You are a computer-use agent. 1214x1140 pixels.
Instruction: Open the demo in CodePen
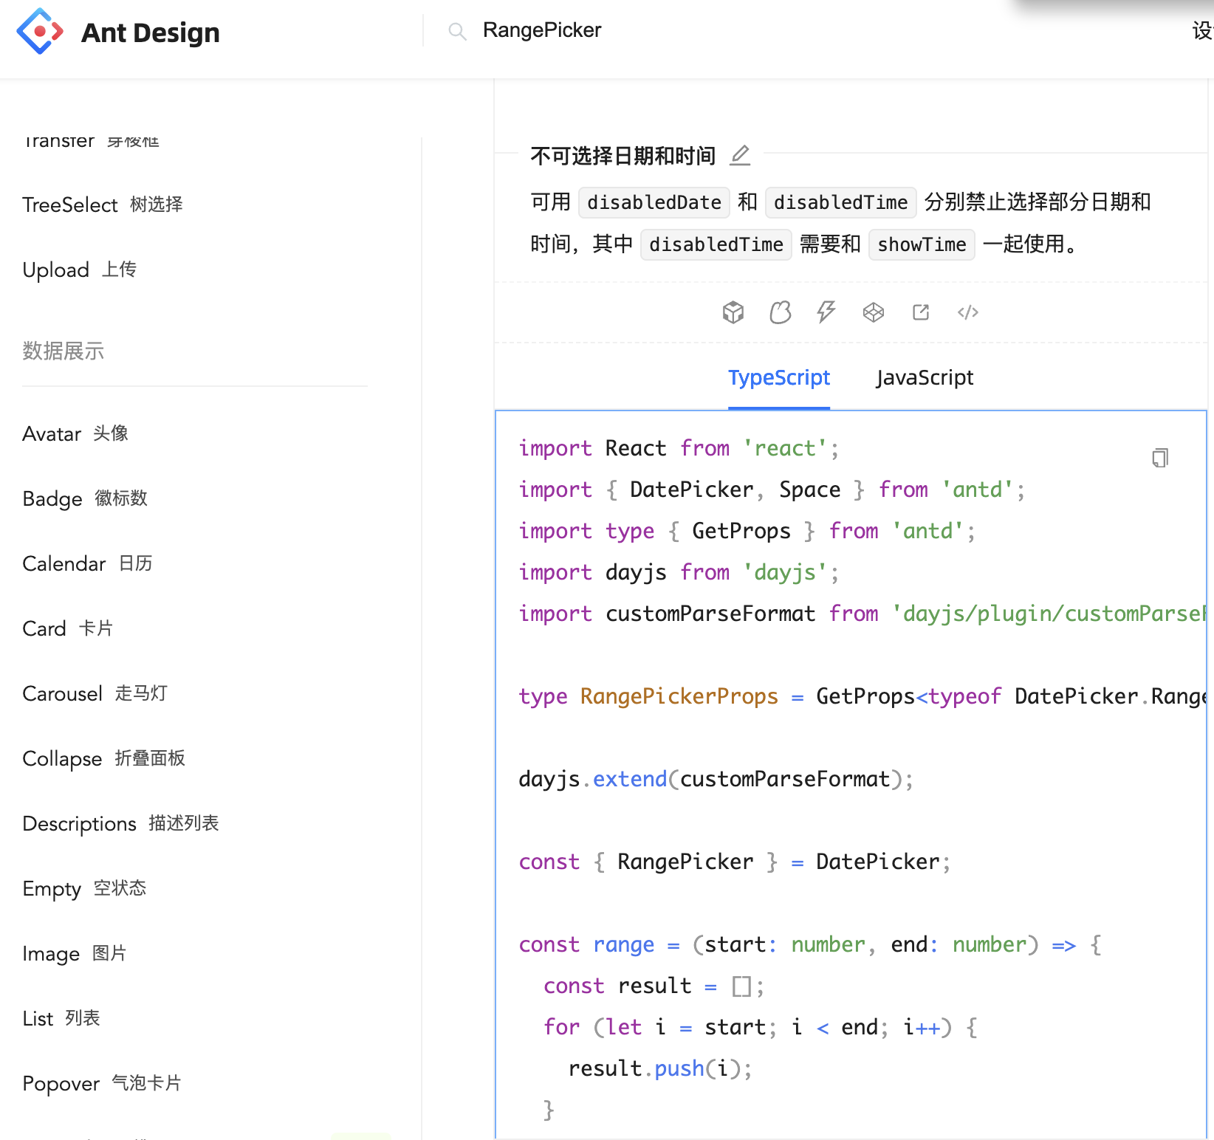(x=874, y=312)
